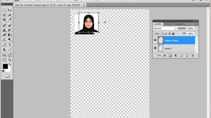Select the Move tool
Screen dimensions: 211x118
pos(10,10)
